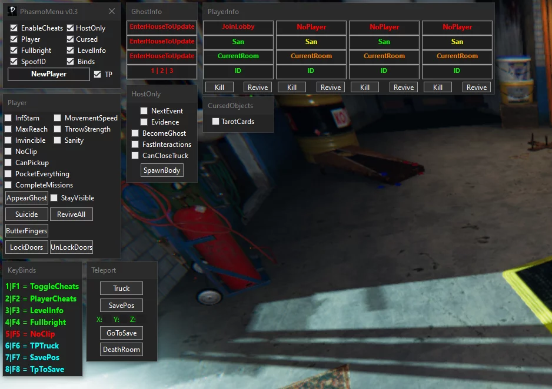Click the SpawnBody button

tap(162, 170)
